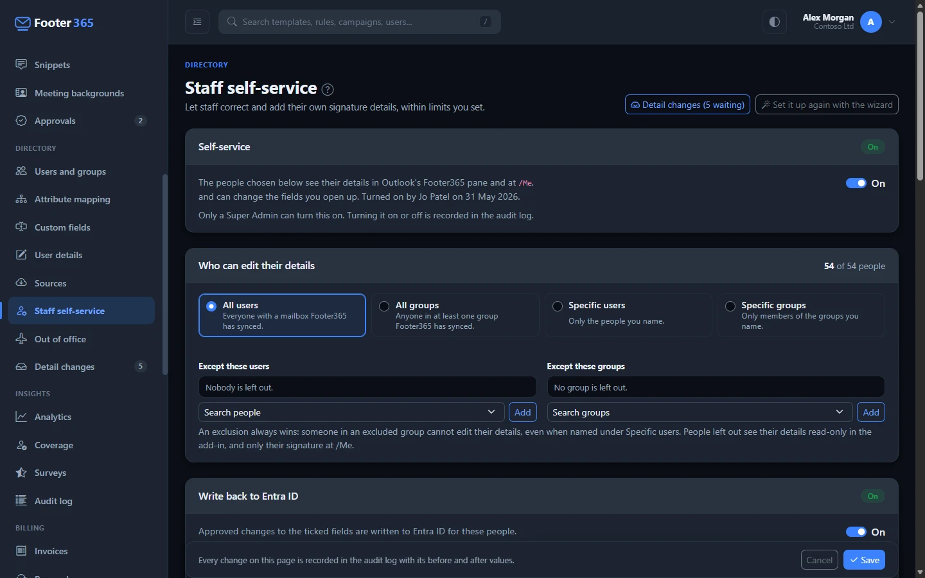
Task: Open help icon next to Staff self-service
Action: [x=328, y=89]
